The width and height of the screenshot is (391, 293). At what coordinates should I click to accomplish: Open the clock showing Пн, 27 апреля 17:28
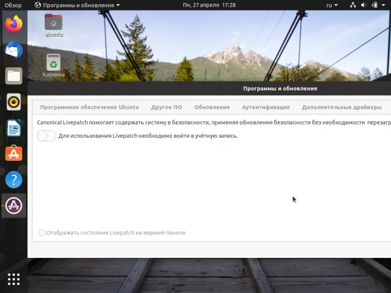(209, 5)
